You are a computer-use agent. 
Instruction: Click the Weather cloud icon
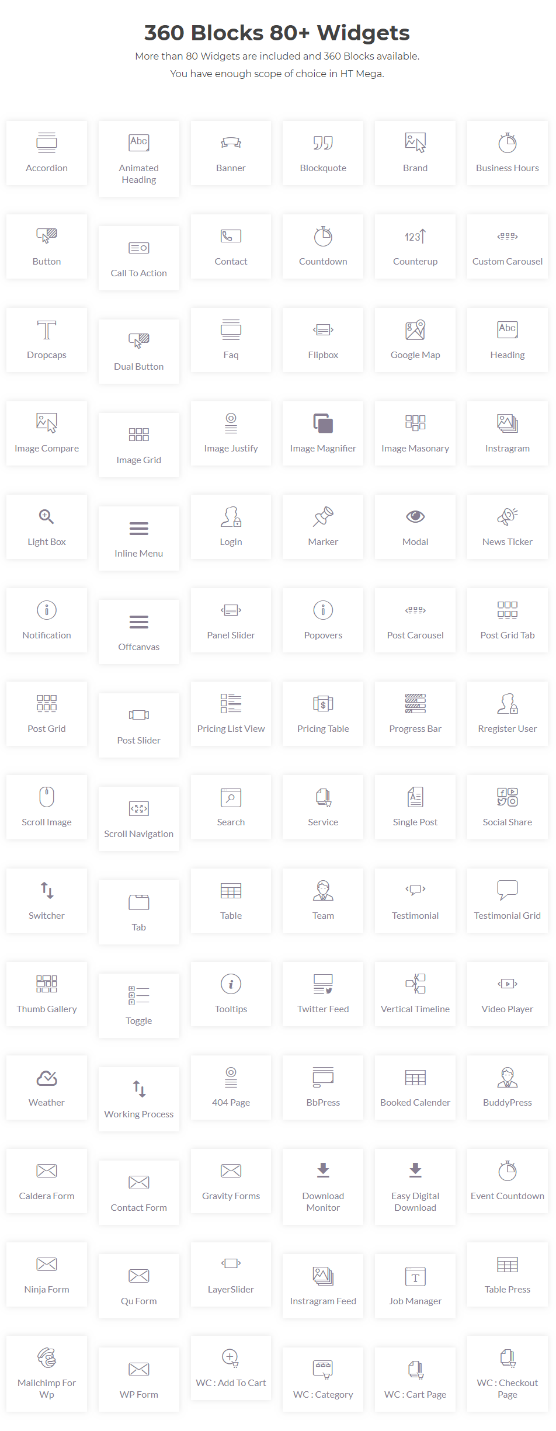point(47,1078)
